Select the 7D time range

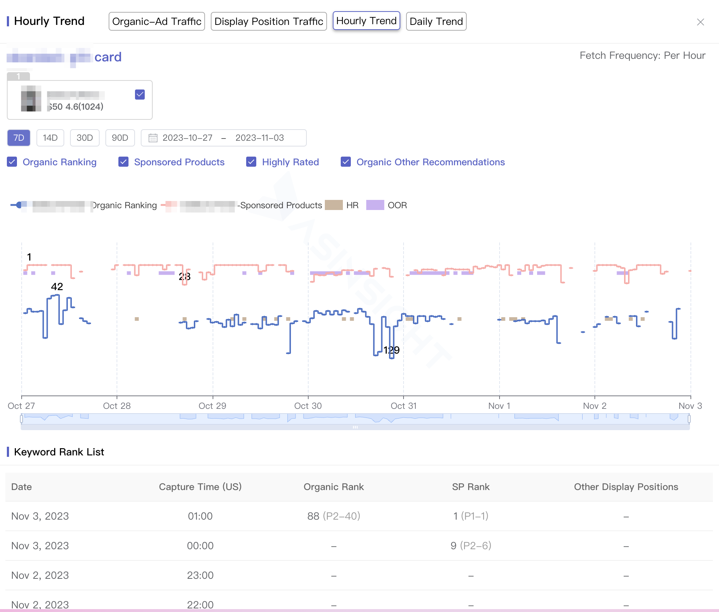coord(19,138)
